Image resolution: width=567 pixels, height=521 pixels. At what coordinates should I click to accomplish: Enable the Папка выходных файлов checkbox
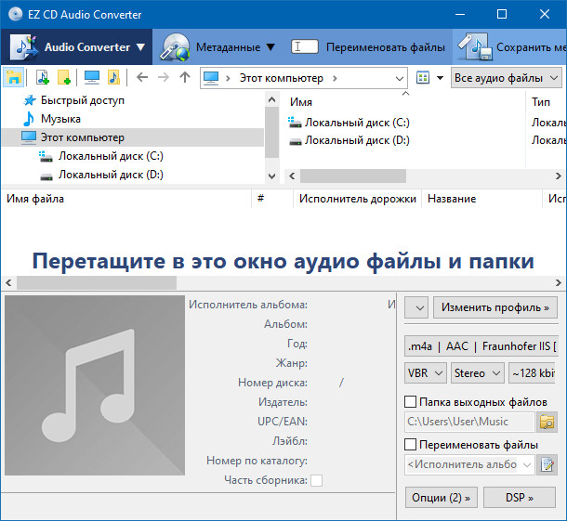tap(411, 402)
